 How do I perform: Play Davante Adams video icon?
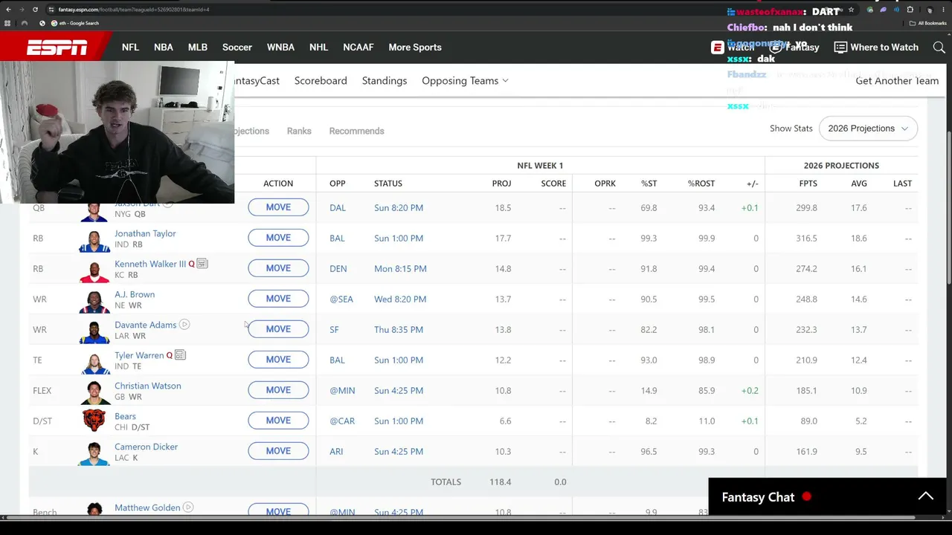[x=184, y=325]
